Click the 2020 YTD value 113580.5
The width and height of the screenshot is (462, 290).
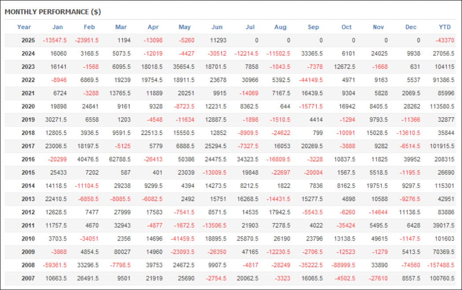coord(442,106)
